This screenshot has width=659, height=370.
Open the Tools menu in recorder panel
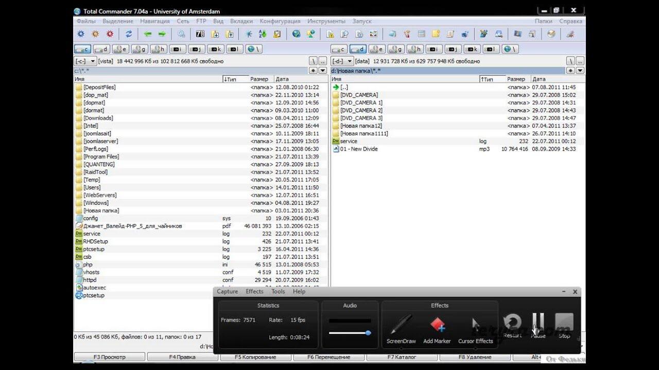click(x=278, y=291)
